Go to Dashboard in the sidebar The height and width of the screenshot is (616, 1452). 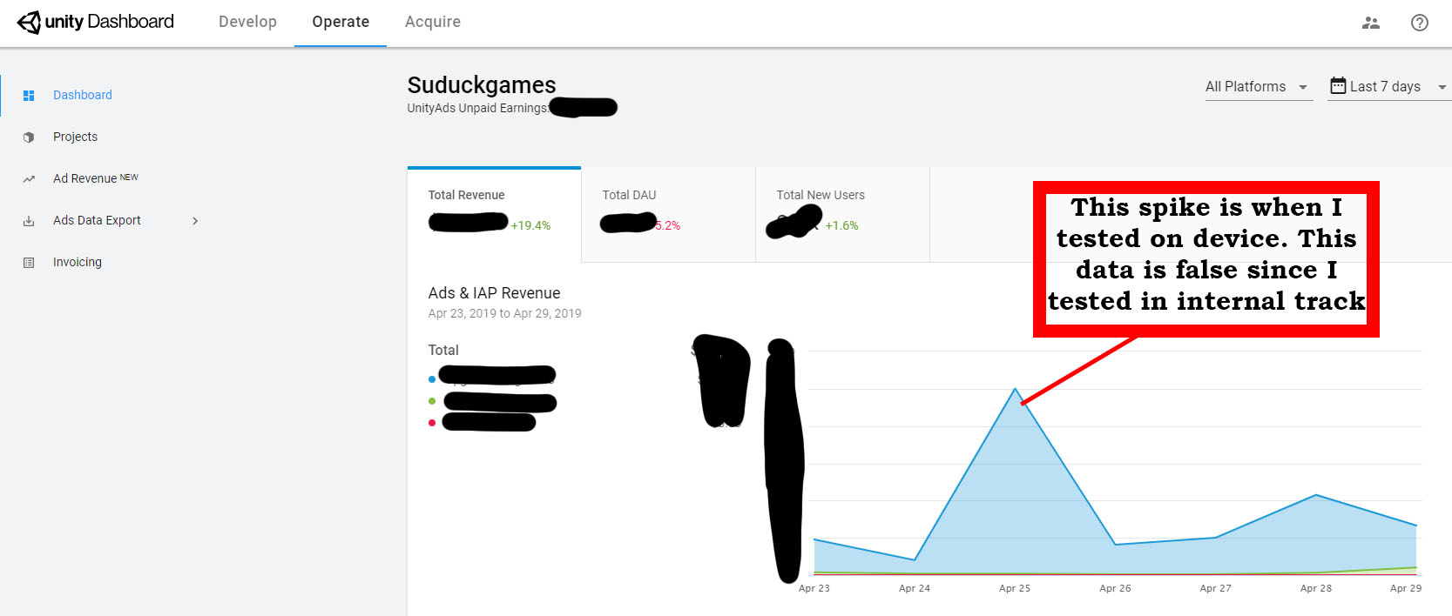83,95
